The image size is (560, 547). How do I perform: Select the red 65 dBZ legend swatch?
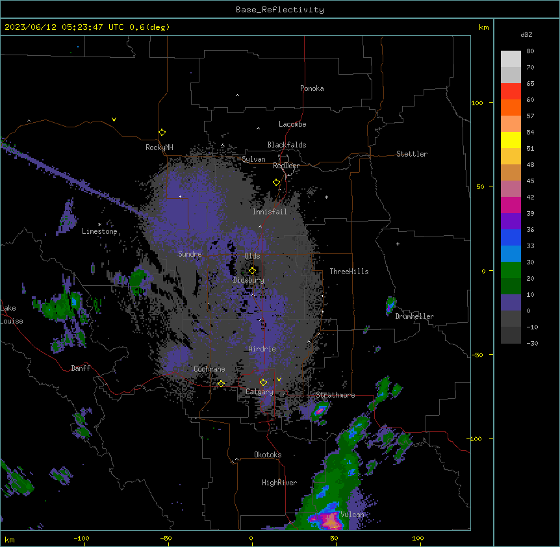point(511,92)
